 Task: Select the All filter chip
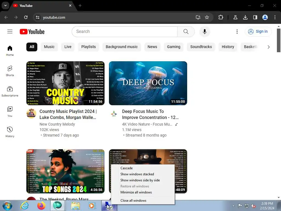coord(32,47)
